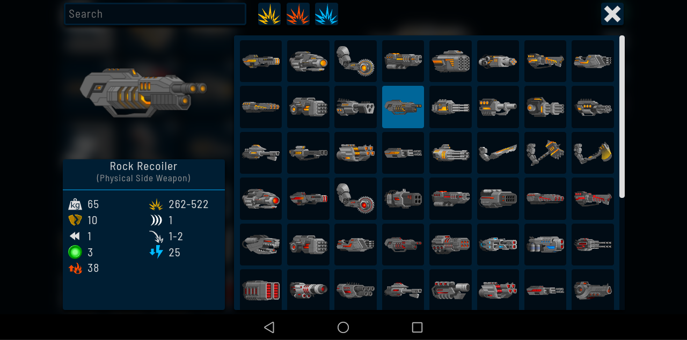This screenshot has height=340, width=687.
Task: Tap the Android back navigation button
Action: [x=269, y=327]
